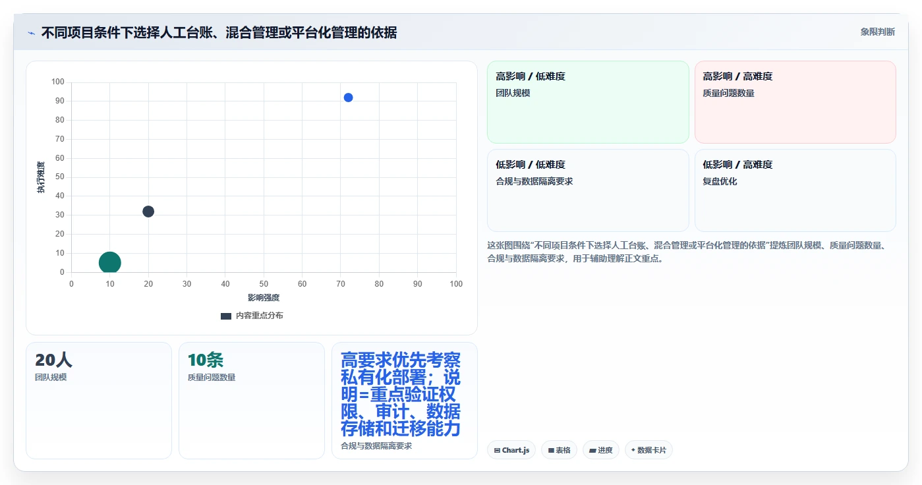Click the 数据卡片 chip sparkle icon

633,450
